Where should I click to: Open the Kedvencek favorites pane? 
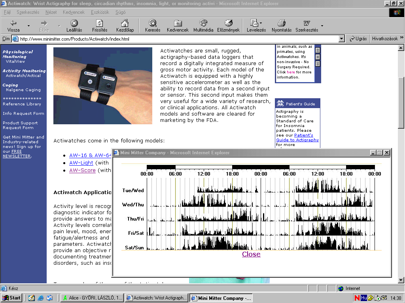[178, 26]
